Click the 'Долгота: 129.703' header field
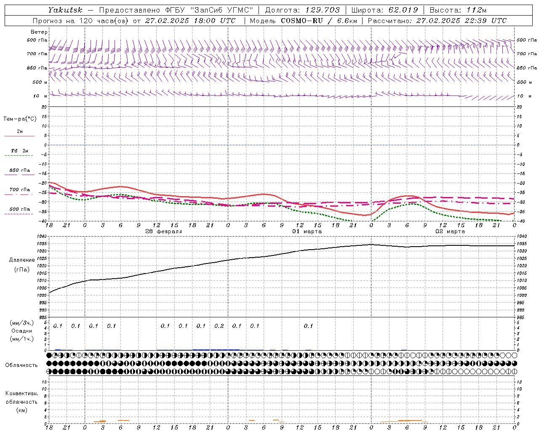Image resolution: width=539 pixels, height=431 pixels. click(x=302, y=10)
